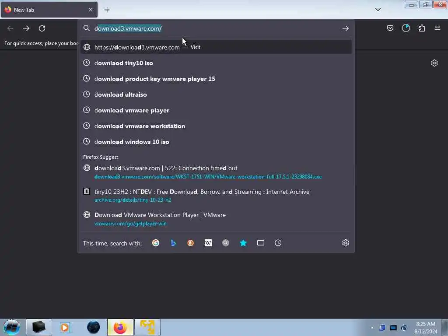
Task: Choose suggestion download windows 10 iso
Action: coord(216,141)
